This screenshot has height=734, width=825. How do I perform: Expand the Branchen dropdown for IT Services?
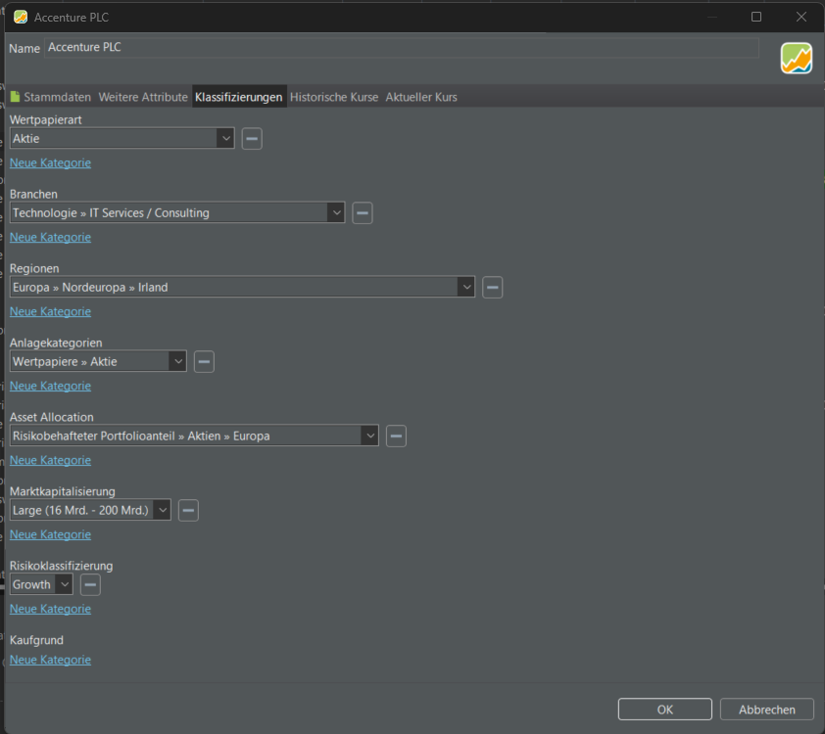tap(176, 213)
